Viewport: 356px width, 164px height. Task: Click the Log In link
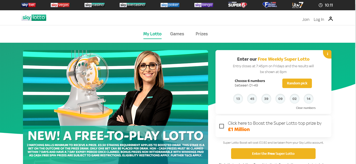click(319, 20)
